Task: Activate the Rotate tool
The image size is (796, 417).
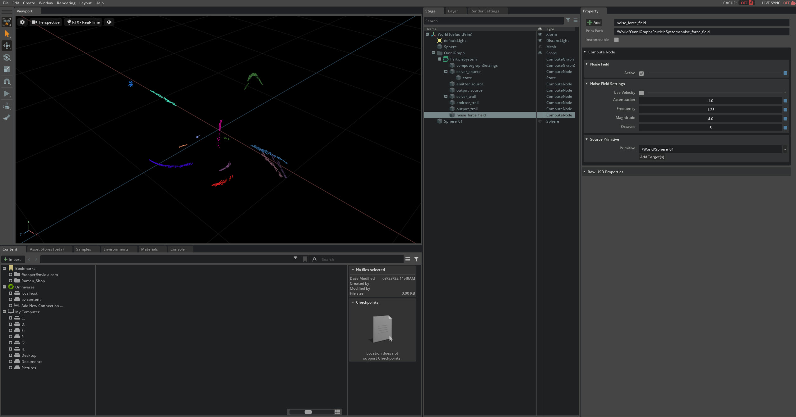Action: (7, 57)
